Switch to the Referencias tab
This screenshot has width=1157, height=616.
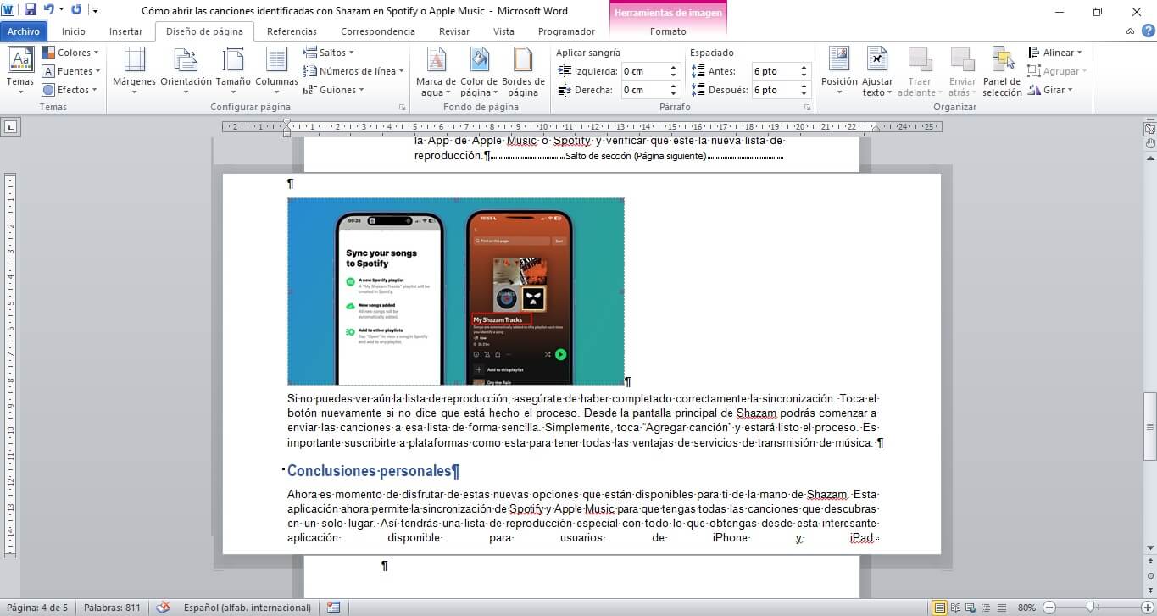(292, 31)
